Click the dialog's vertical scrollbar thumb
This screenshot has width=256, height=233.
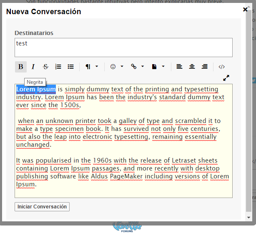pos(248,111)
